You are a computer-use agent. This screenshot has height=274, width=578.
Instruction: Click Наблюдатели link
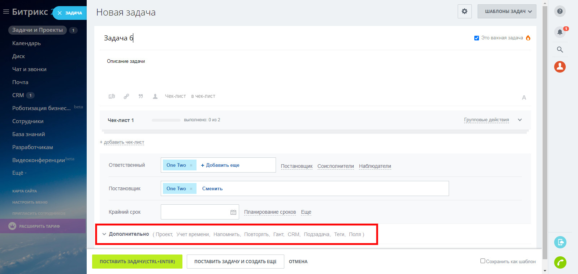coord(375,166)
